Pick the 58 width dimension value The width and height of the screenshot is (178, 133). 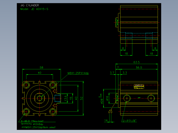[x=41, y=68]
